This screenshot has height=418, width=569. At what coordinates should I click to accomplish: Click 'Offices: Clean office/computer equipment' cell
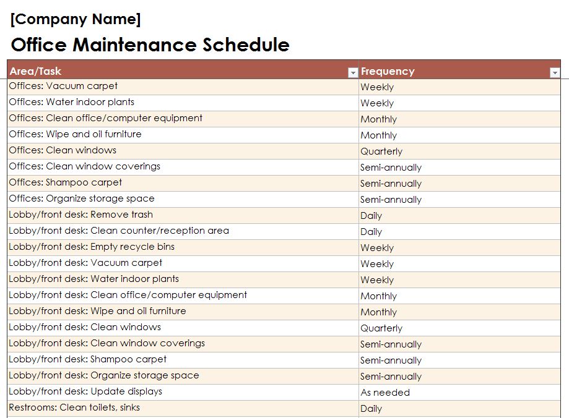(183, 119)
